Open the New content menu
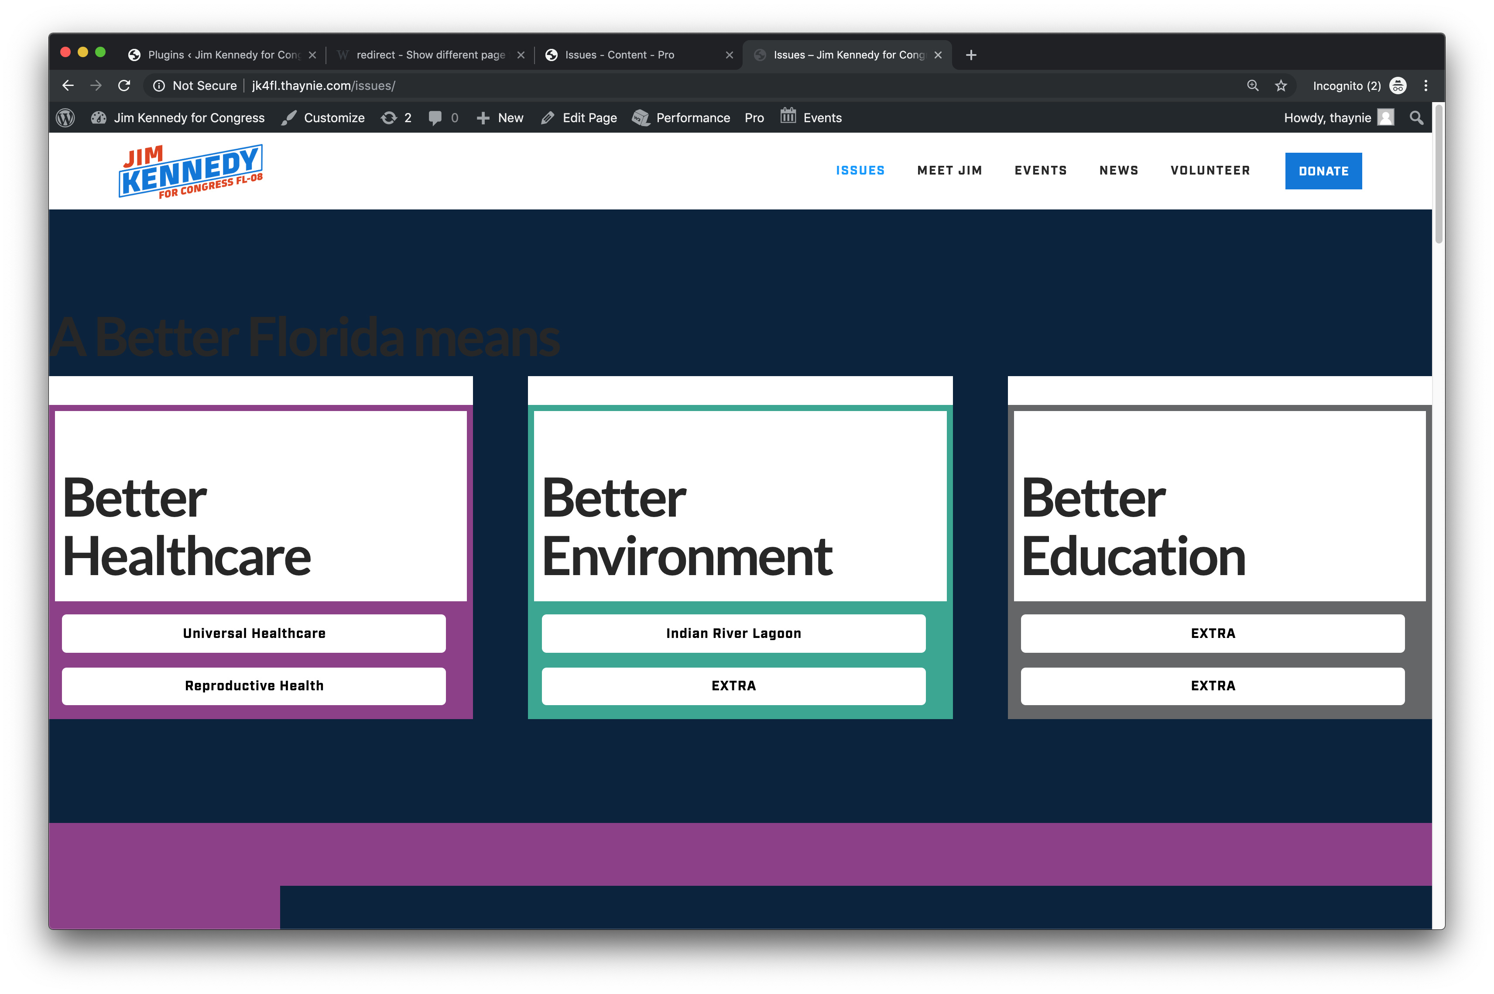Image resolution: width=1494 pixels, height=994 pixels. [x=500, y=118]
